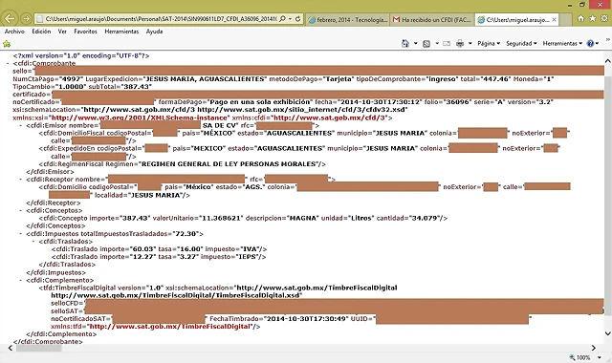Close the active tab with its X
Image resolution: width=612 pixels, height=363 pixels.
554,19
